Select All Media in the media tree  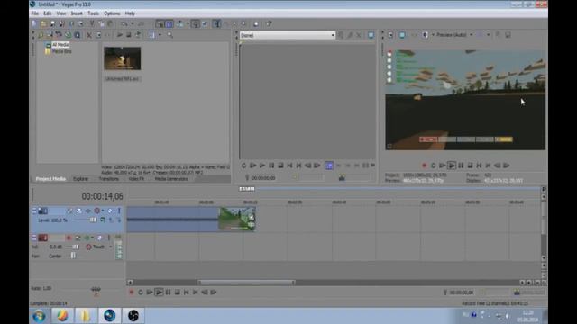pyautogui.click(x=60, y=45)
